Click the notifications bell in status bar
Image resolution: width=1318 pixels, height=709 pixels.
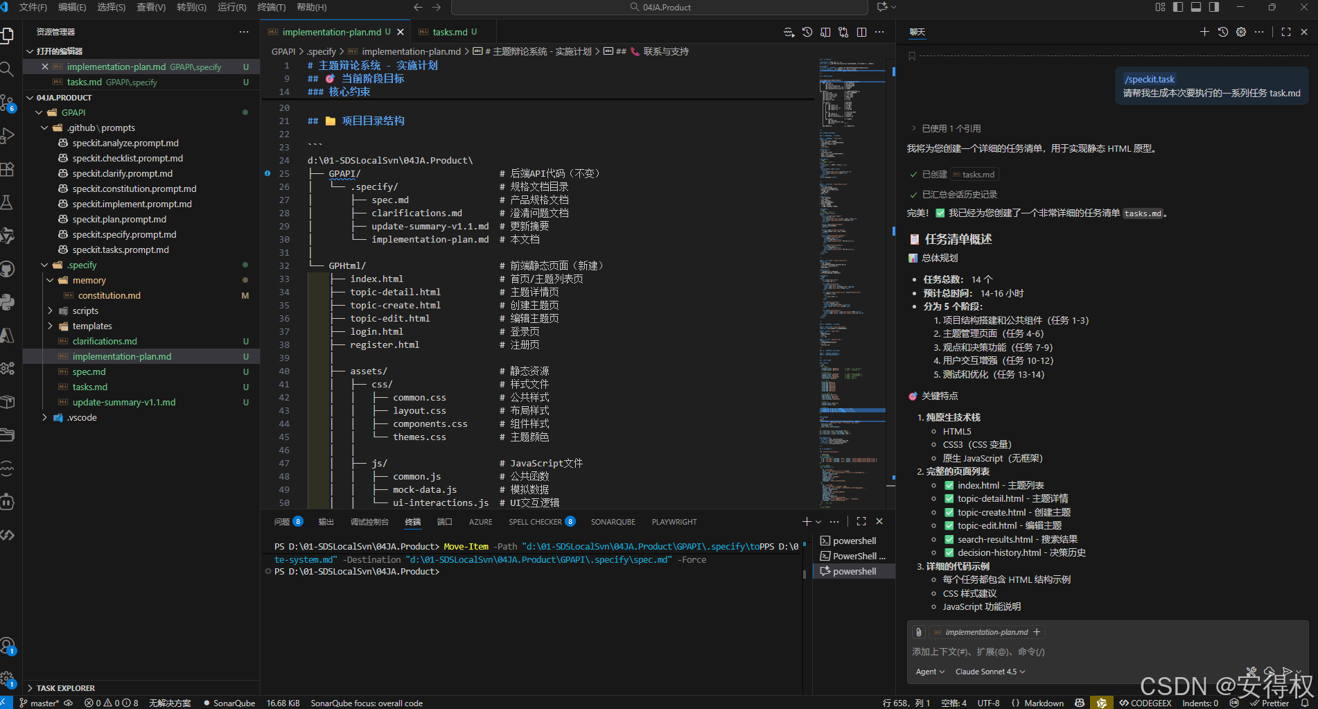tap(1304, 703)
